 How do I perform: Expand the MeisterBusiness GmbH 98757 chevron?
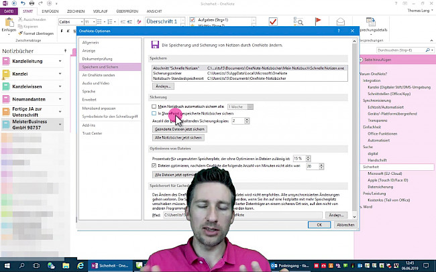[60, 125]
